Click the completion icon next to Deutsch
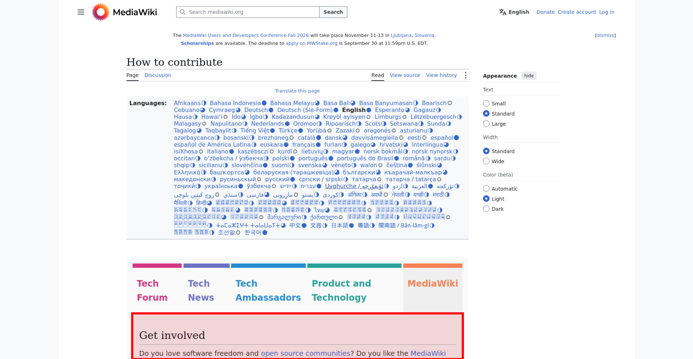The height and width of the screenshot is (359, 693). [x=271, y=110]
